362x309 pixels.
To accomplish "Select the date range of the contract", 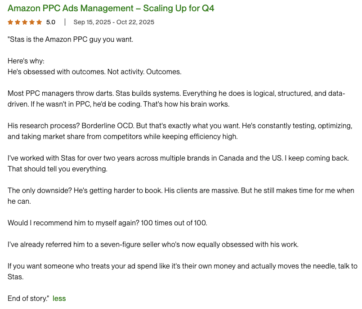I will (113, 22).
